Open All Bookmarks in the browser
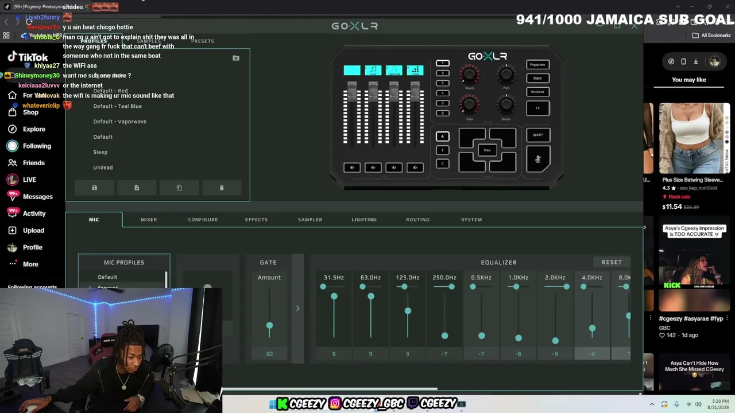This screenshot has width=735, height=413. (711, 36)
